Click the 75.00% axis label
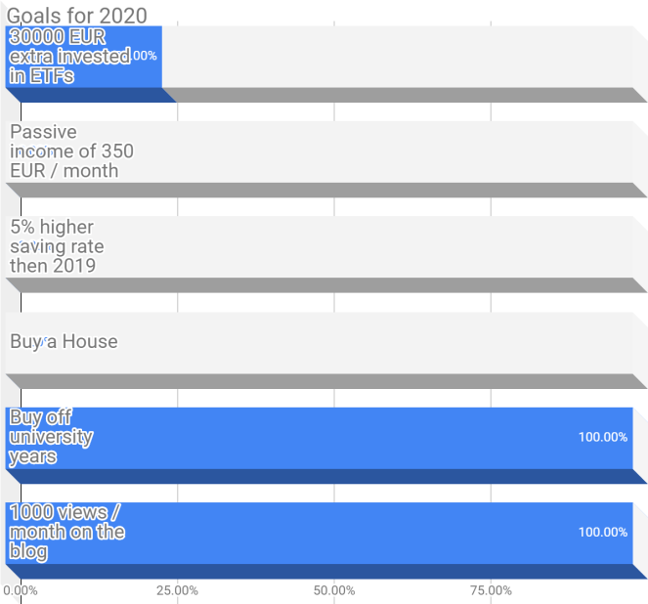648x604 pixels. click(x=491, y=589)
